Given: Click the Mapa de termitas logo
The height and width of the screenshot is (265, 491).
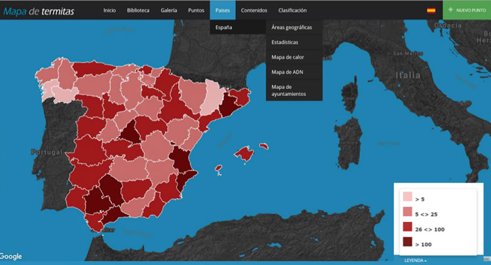Looking at the screenshot, I should [x=38, y=11].
